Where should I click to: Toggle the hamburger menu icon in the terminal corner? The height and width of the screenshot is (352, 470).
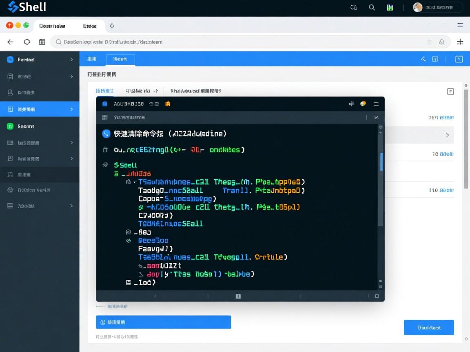click(x=376, y=104)
